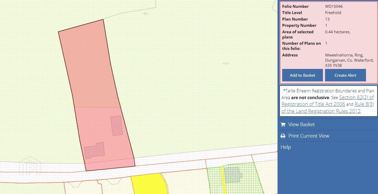Image resolution: width=378 pixels, height=194 pixels.
Task: Click Add to Basket button
Action: click(x=303, y=75)
